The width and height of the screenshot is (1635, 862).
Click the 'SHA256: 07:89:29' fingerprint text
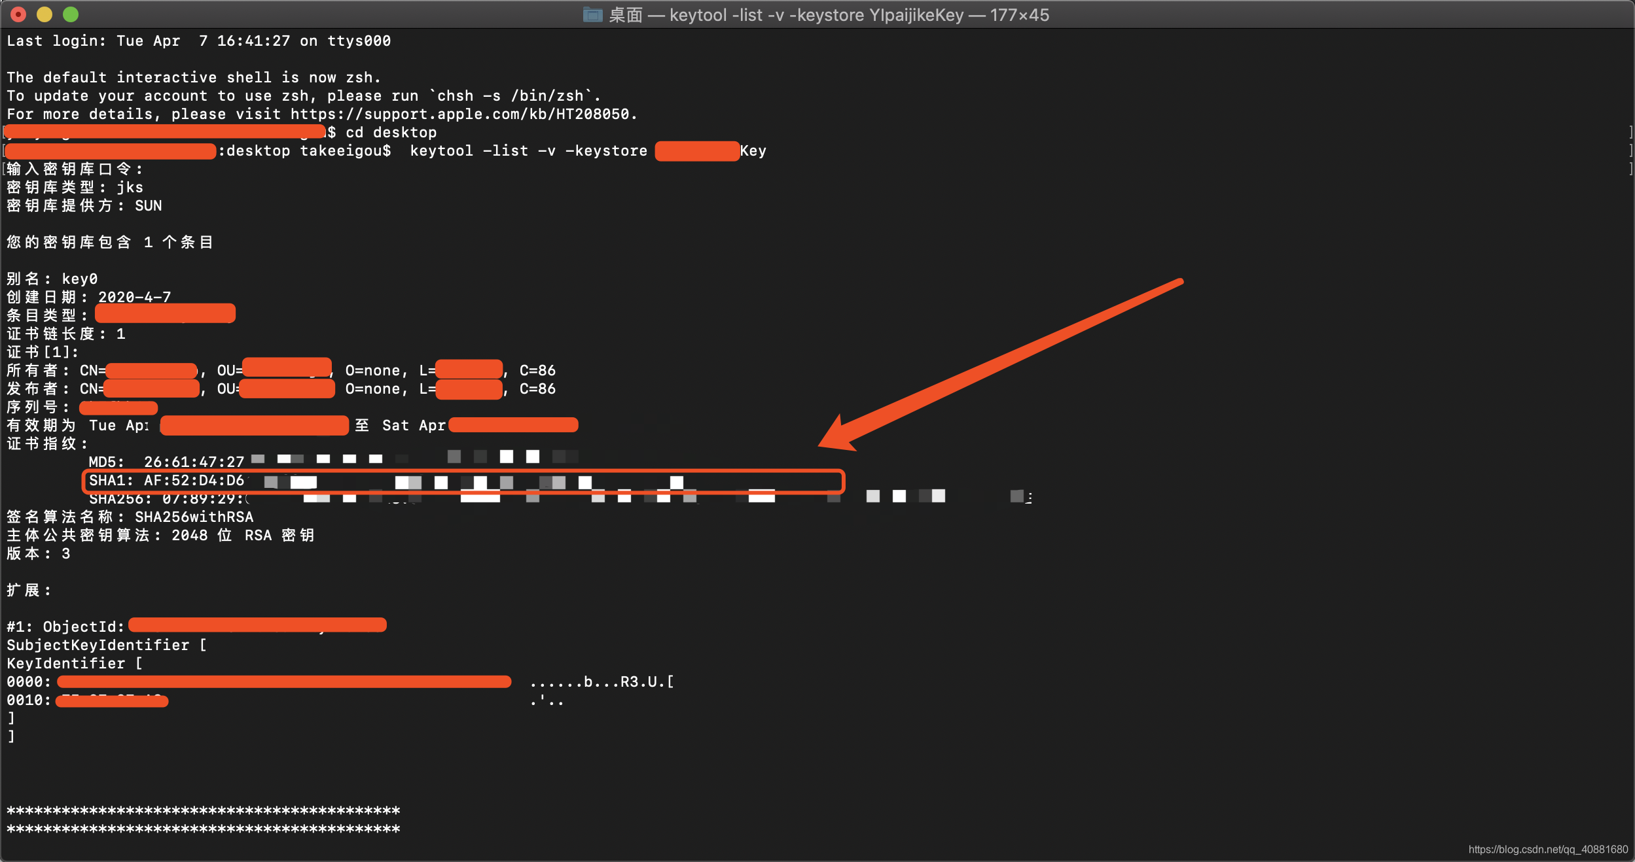click(x=166, y=498)
